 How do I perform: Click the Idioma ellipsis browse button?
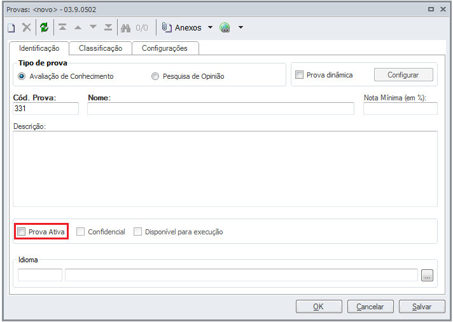(x=428, y=275)
